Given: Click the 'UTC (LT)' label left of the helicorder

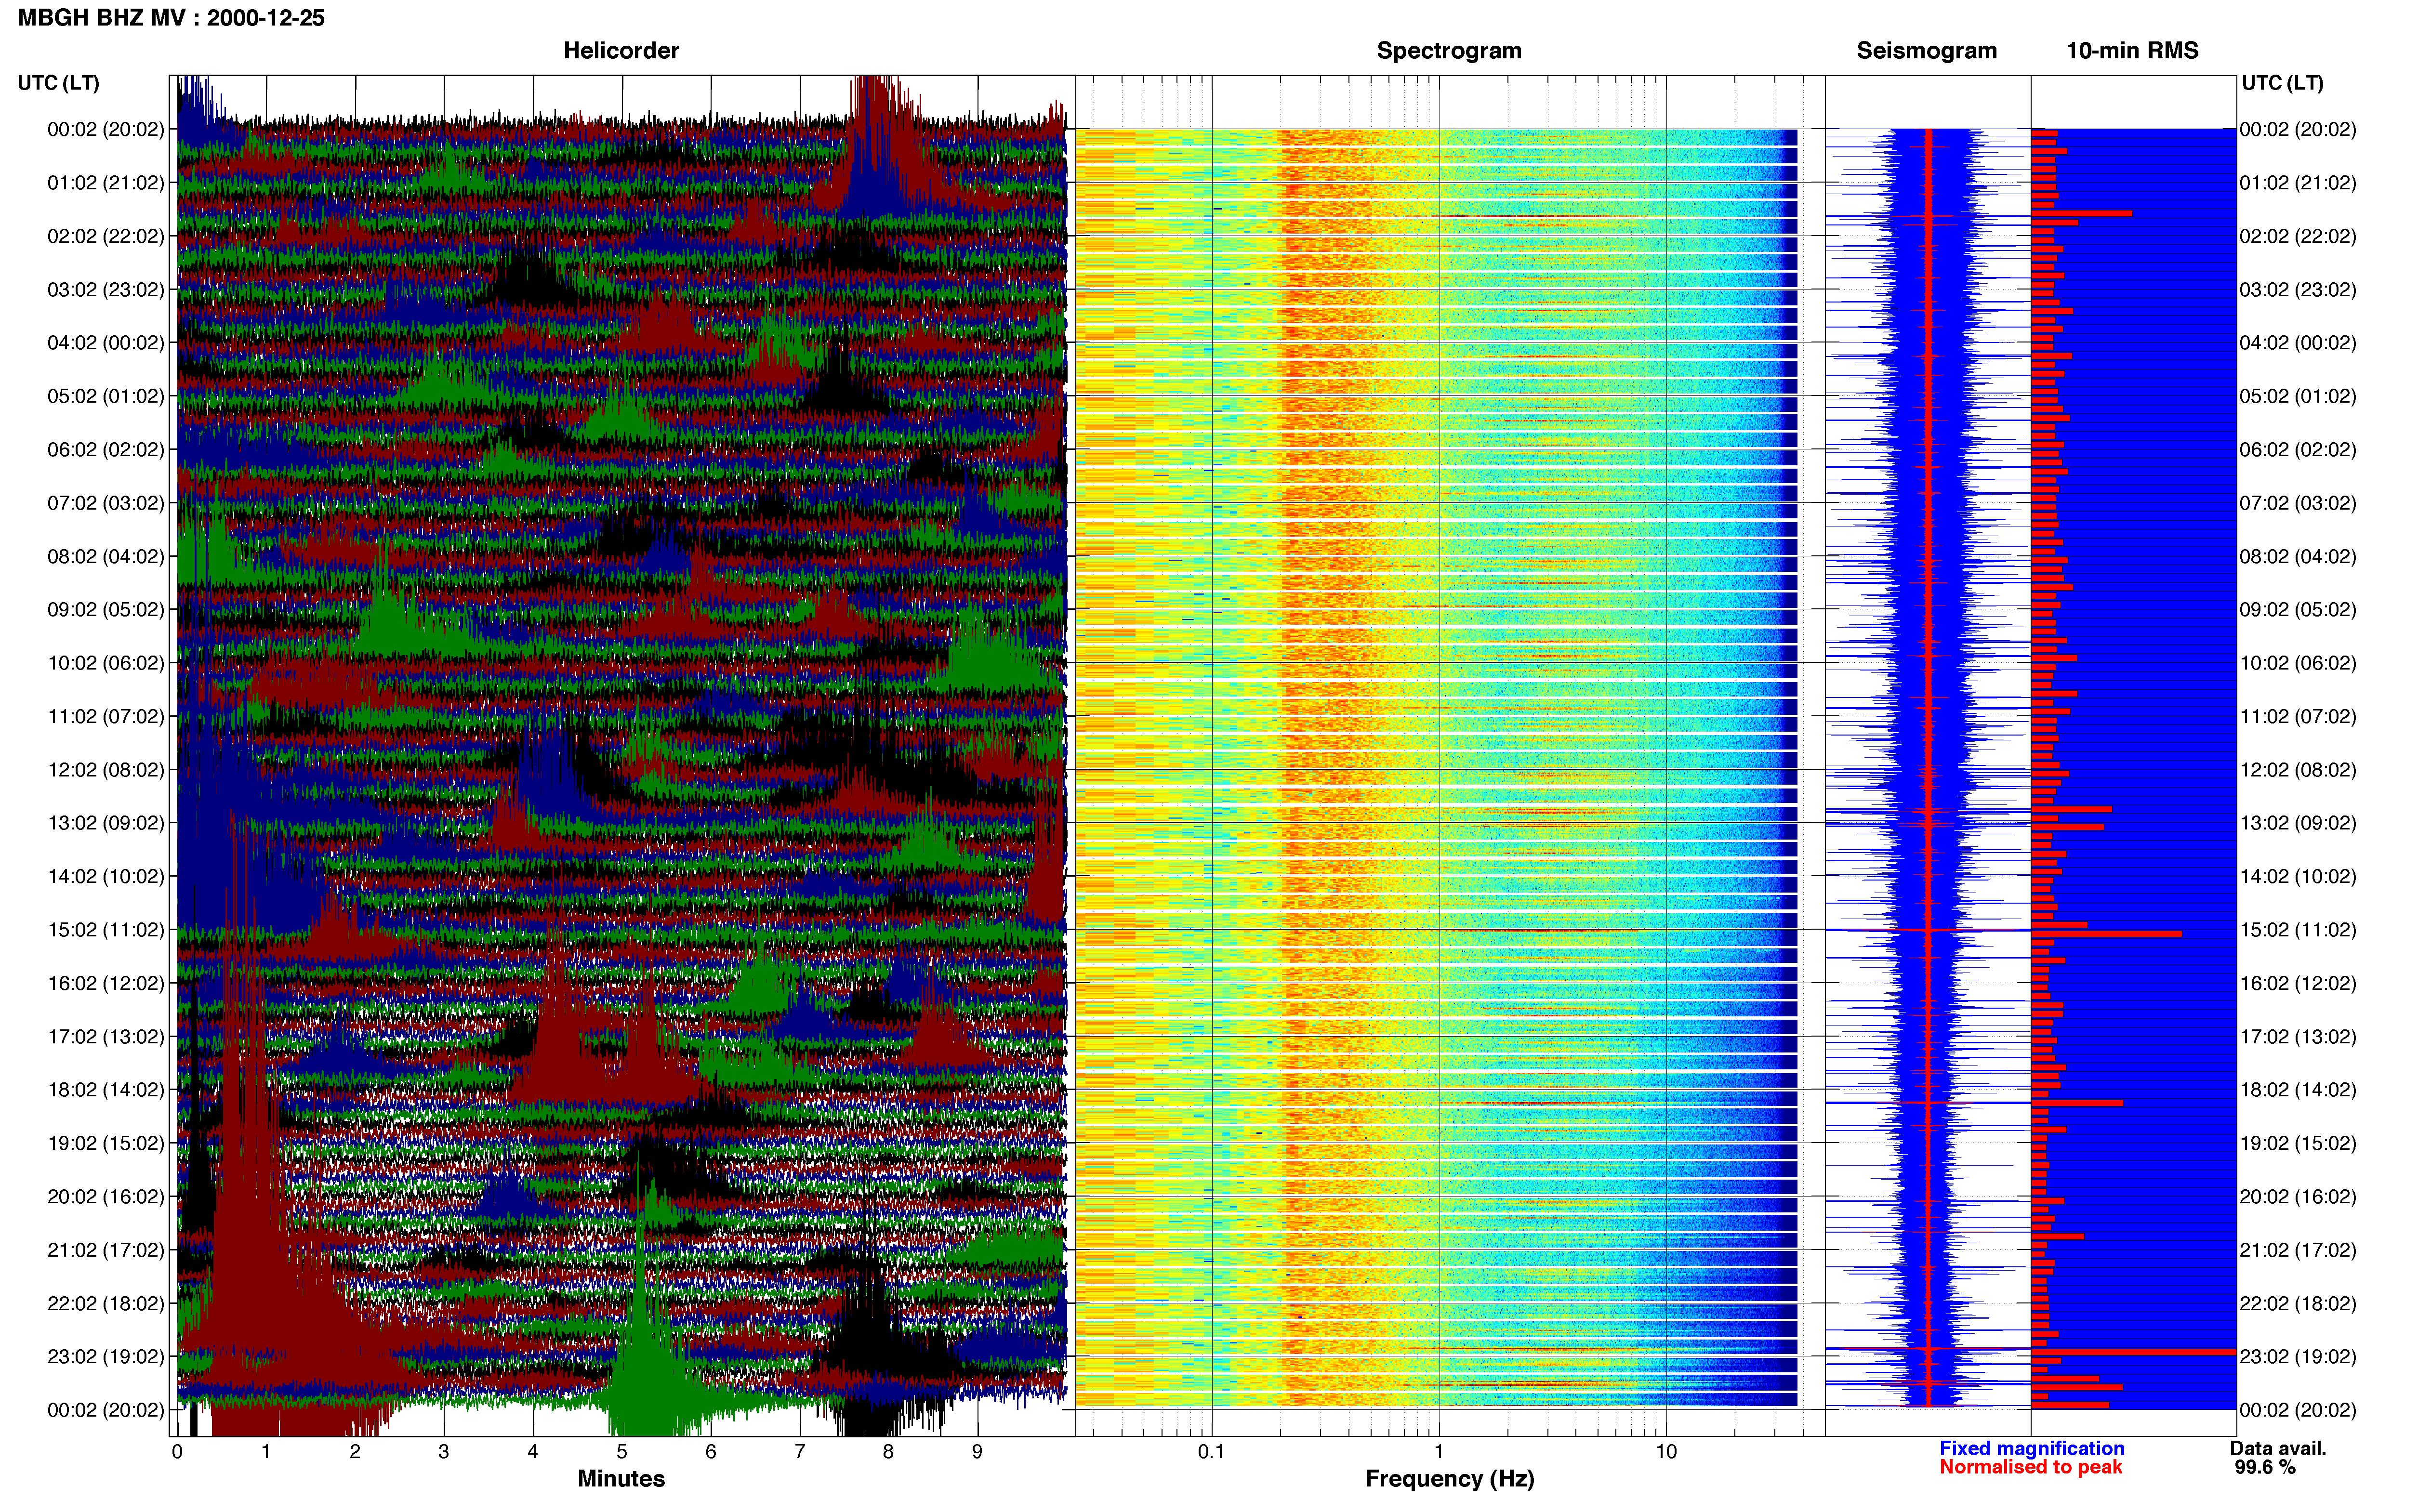Looking at the screenshot, I should click(x=58, y=83).
